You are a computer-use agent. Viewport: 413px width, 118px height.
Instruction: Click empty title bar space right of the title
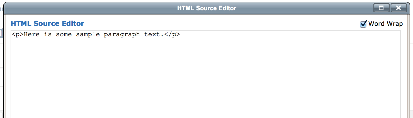coord(307,8)
